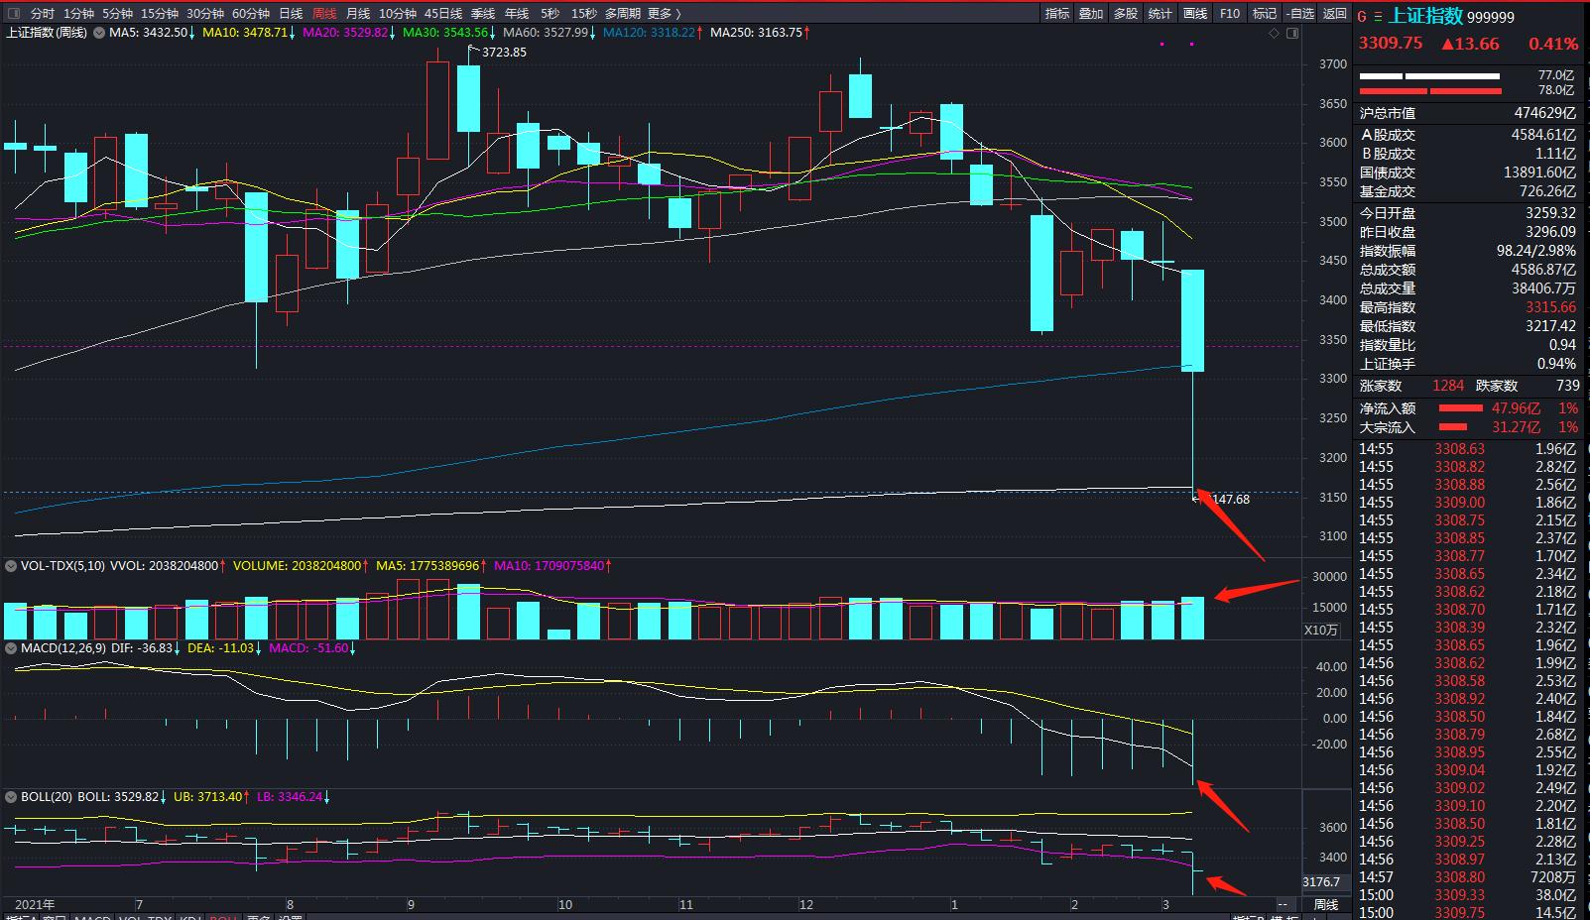The height and width of the screenshot is (920, 1590).
Task: Expand the BOLL indicator dropdown circle
Action: click(x=12, y=796)
